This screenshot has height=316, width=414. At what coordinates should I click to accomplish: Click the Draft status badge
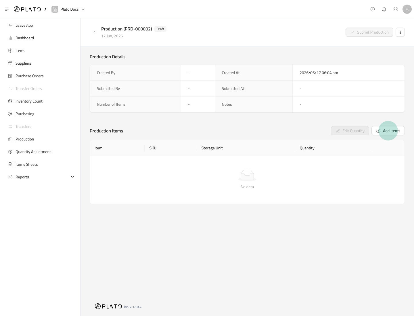160,29
